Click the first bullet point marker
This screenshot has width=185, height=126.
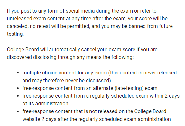[x=18, y=73]
